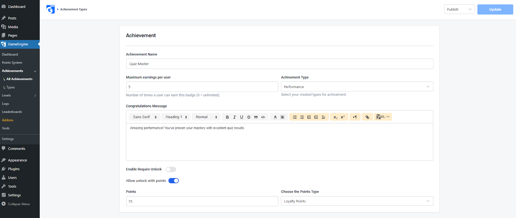Focus the Achievement Name field

click(x=280, y=64)
